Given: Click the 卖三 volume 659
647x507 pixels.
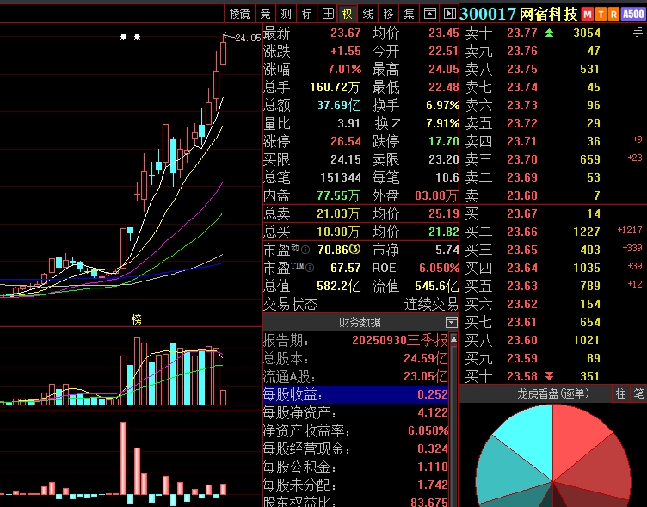Looking at the screenshot, I should 589,159.
